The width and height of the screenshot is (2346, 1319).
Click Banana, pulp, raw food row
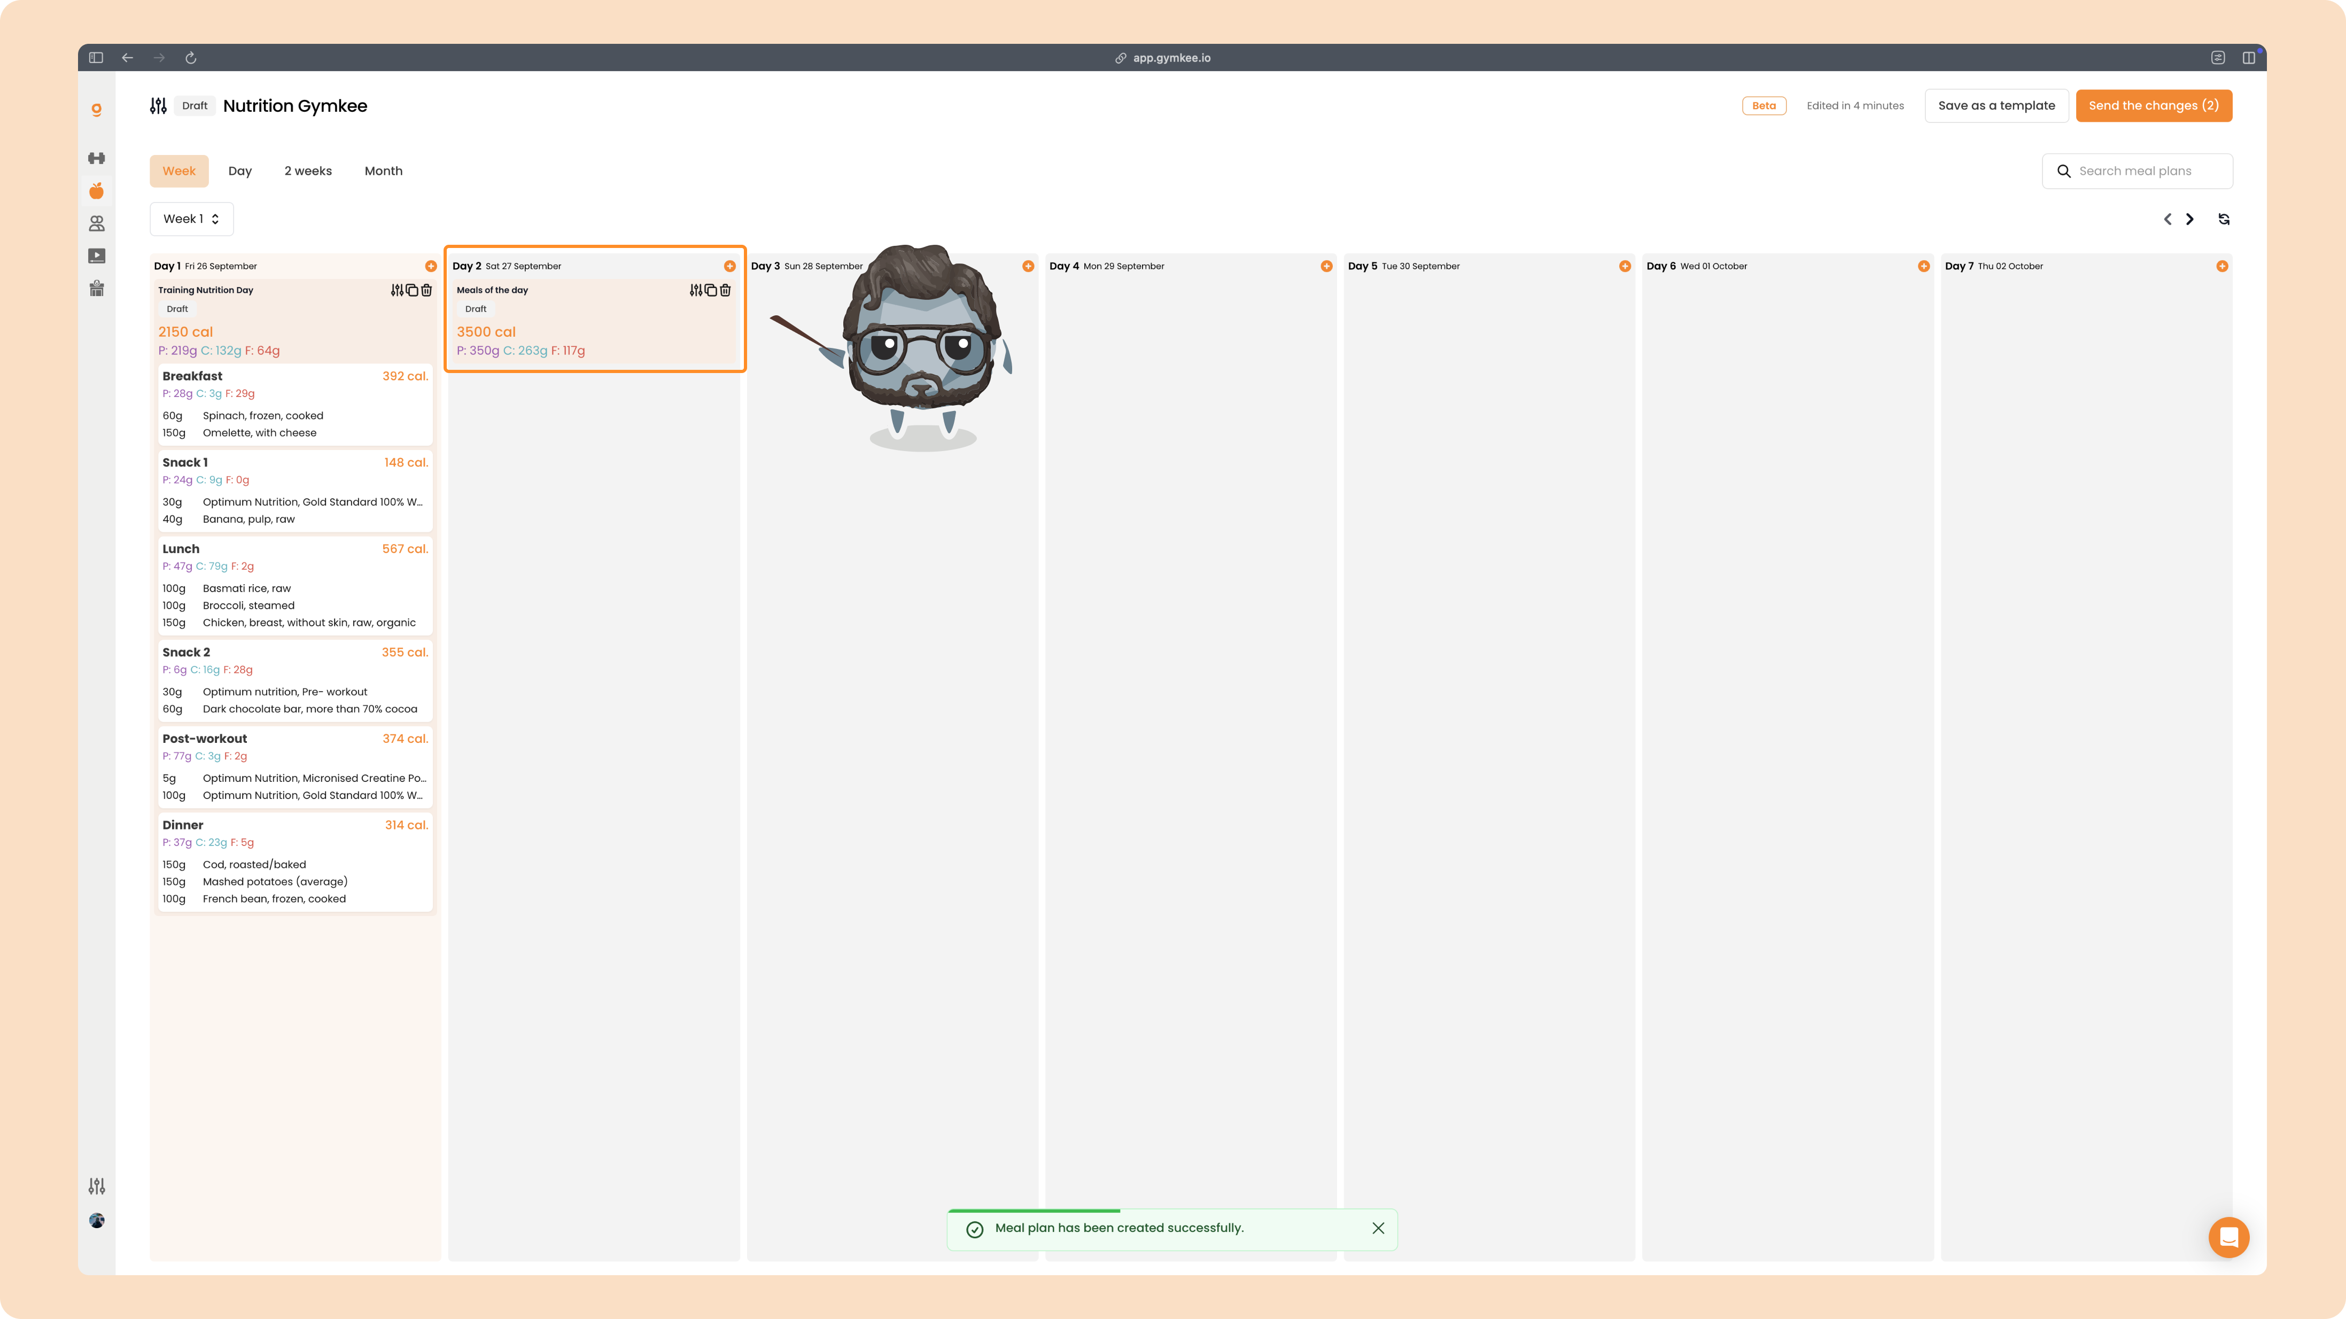pos(295,519)
